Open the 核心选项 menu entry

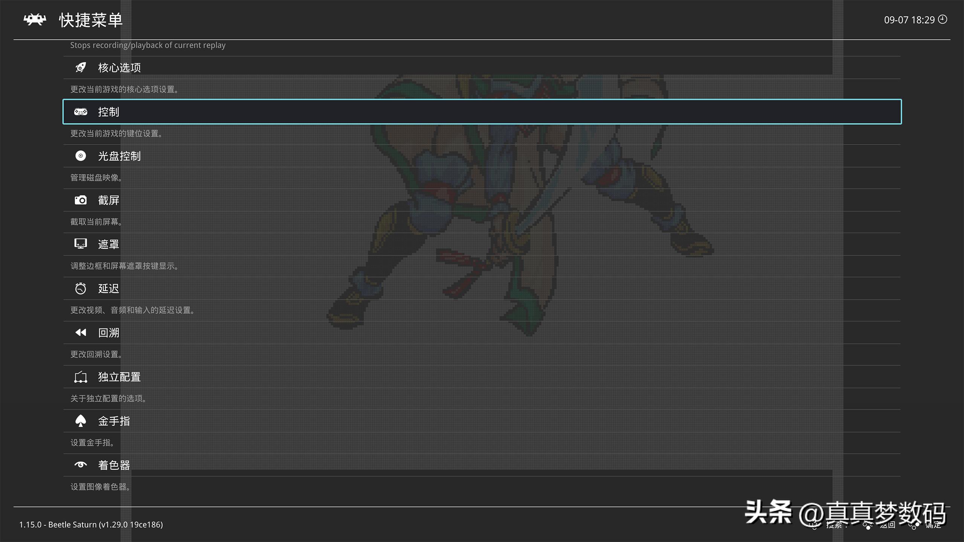click(119, 68)
